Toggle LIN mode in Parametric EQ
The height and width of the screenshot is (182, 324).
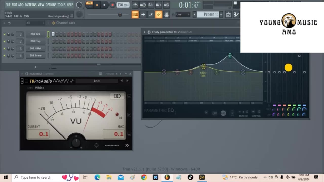pyautogui.click(x=214, y=113)
